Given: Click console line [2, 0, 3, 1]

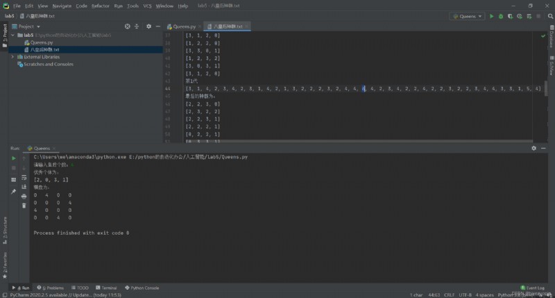Looking at the screenshot, I should coord(51,180).
